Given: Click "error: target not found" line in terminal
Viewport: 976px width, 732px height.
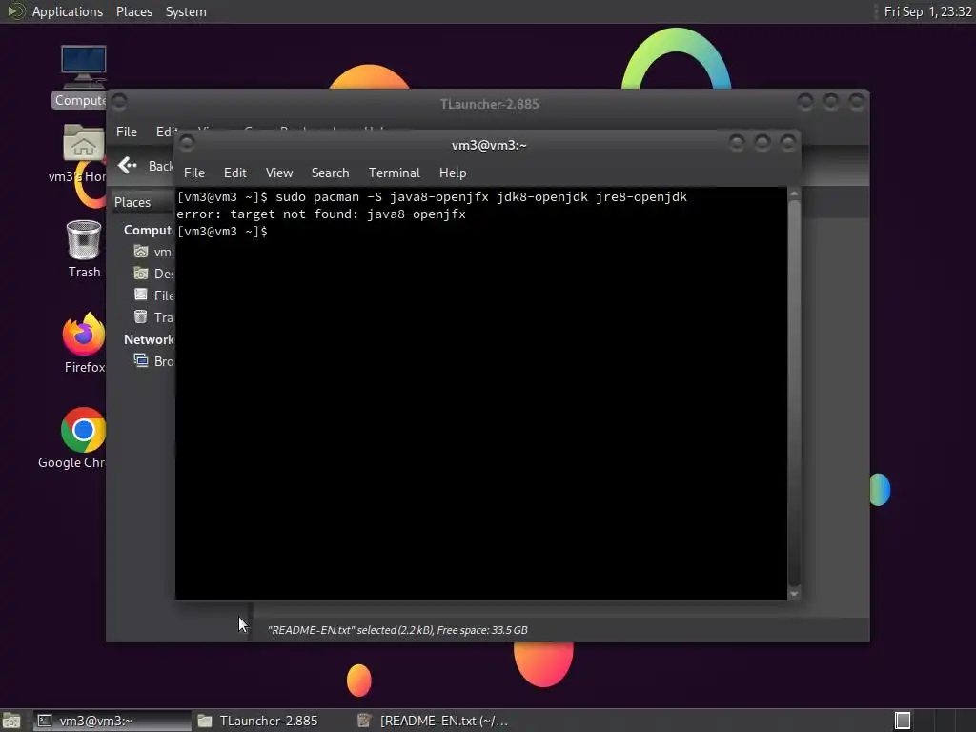Looking at the screenshot, I should [x=321, y=214].
